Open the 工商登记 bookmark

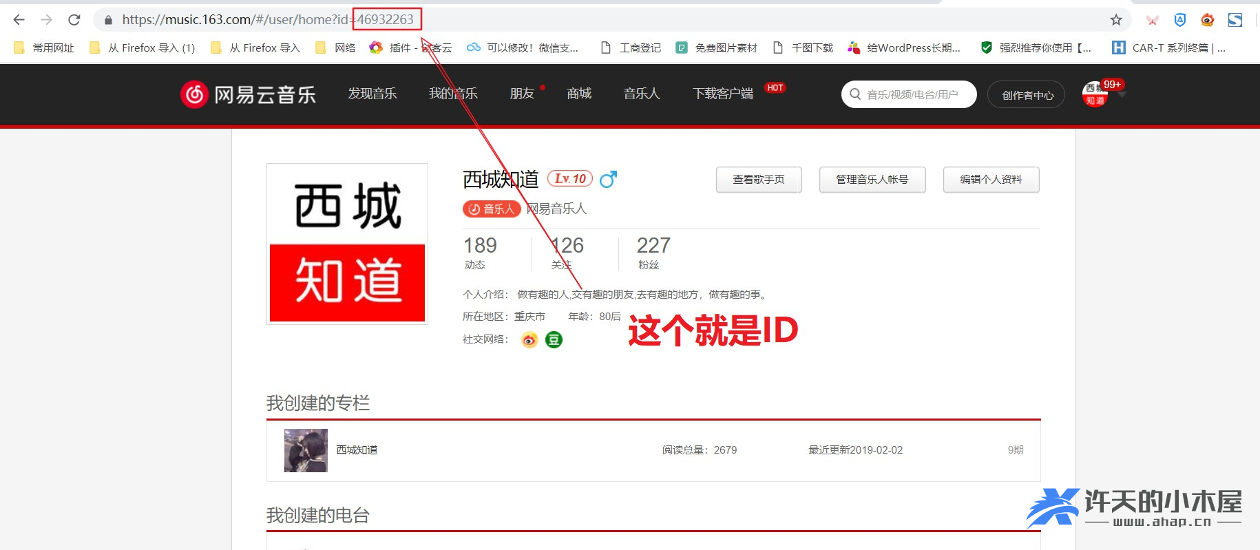(631, 47)
